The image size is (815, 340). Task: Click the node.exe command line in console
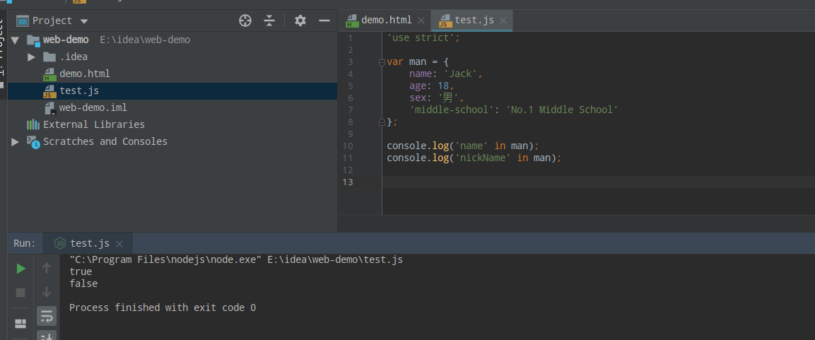point(236,259)
